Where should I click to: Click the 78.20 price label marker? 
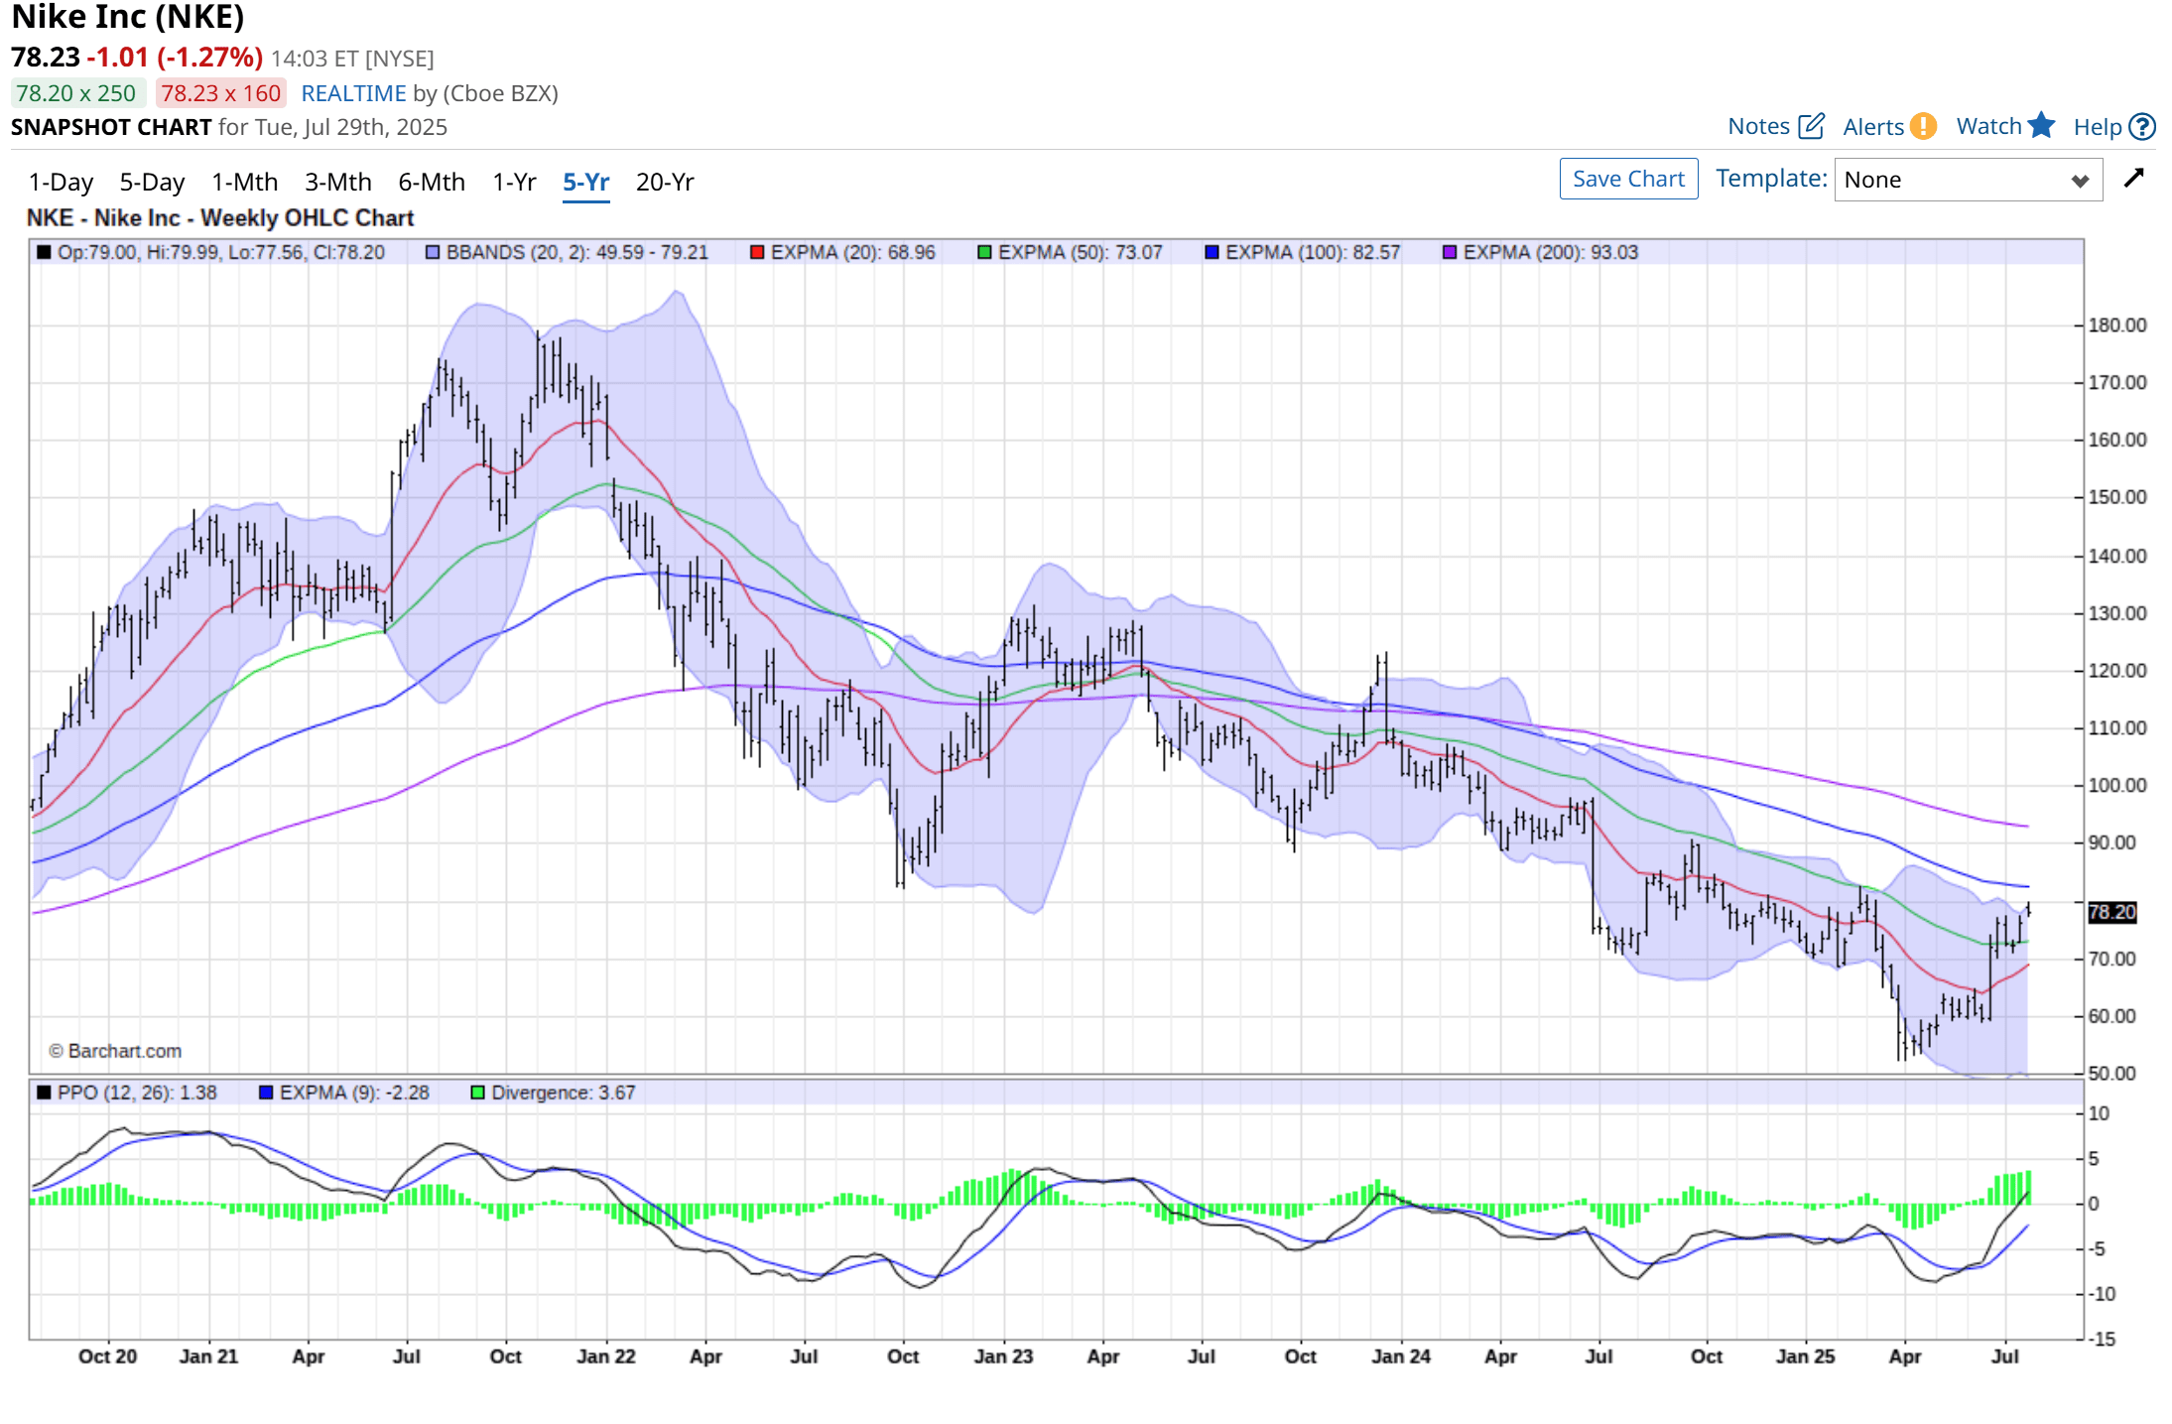[2111, 912]
